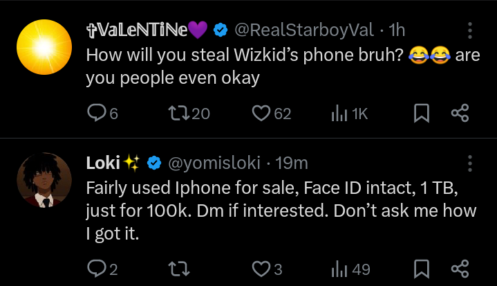Image resolution: width=497 pixels, height=286 pixels.
Task: Visit the @RealStarboyVal handle
Action: (304, 30)
